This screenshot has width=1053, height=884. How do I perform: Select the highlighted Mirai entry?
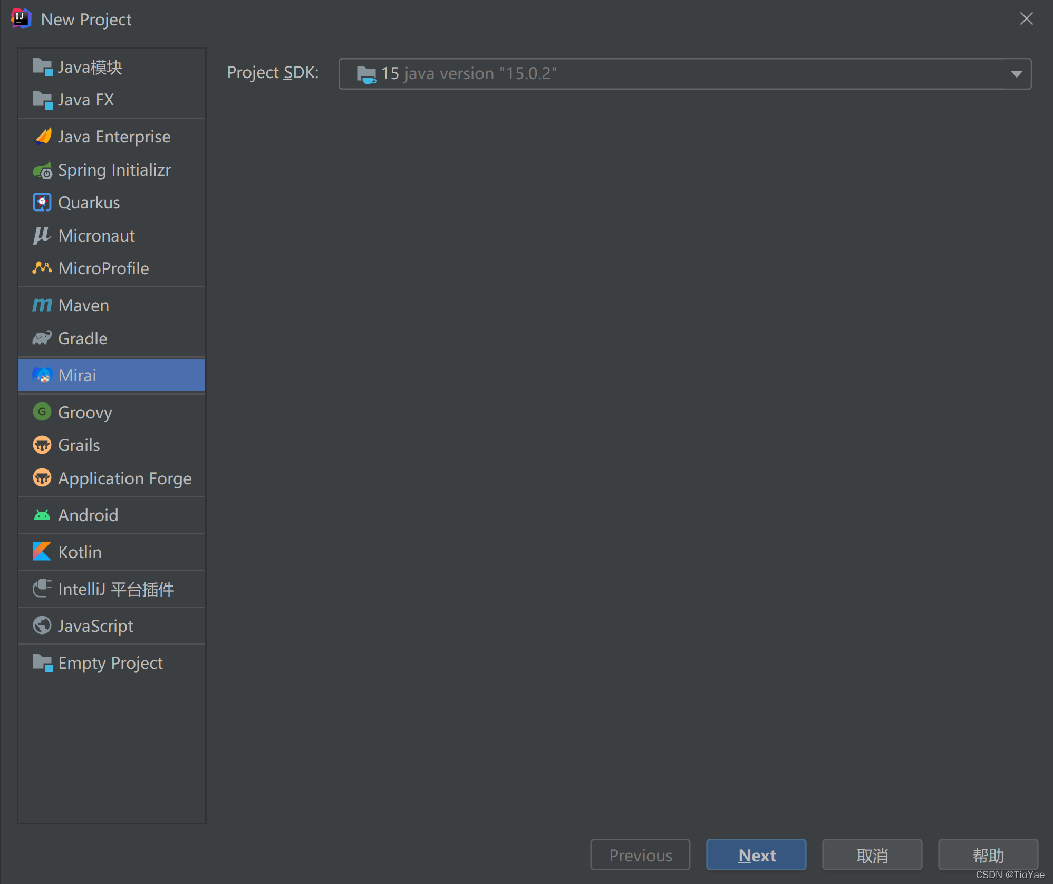click(x=111, y=375)
